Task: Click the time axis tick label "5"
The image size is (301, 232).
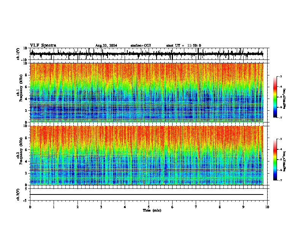Action: tap(149, 207)
